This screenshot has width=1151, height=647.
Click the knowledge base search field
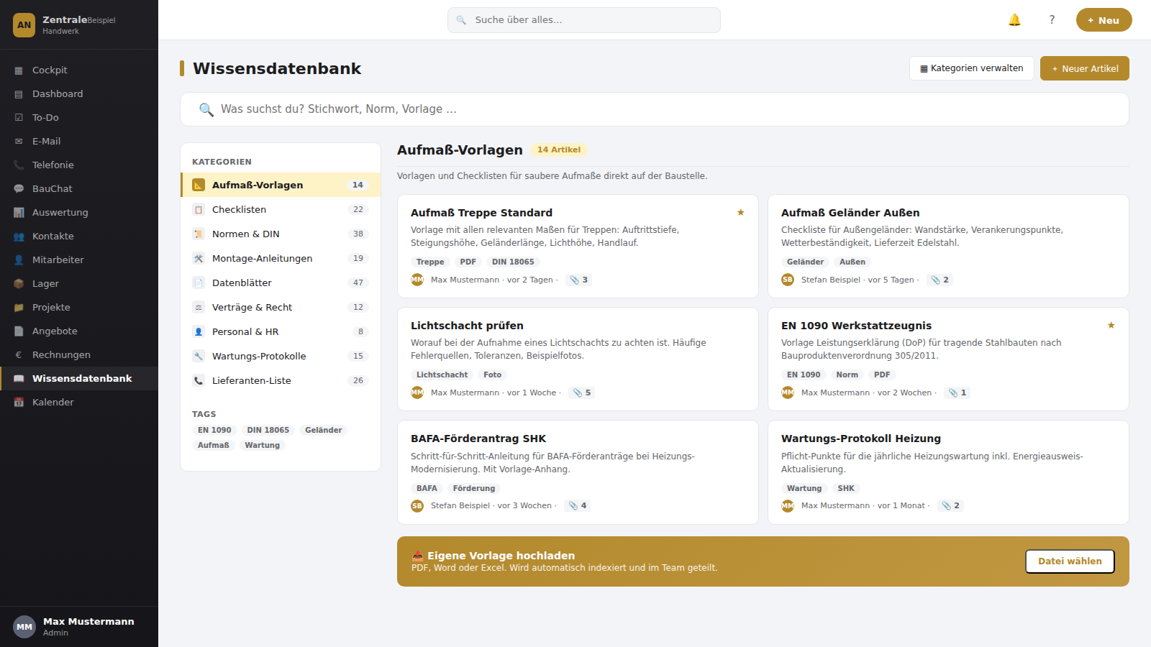[655, 109]
